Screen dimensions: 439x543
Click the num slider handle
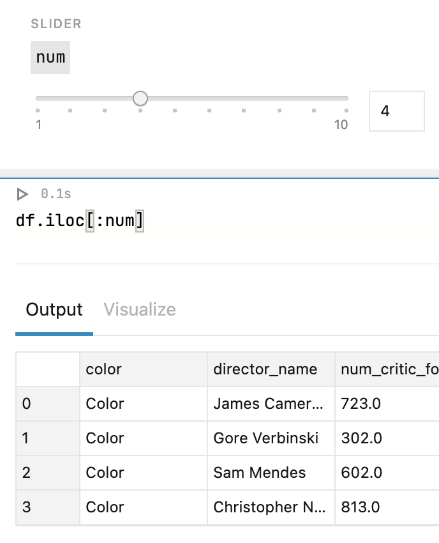140,98
